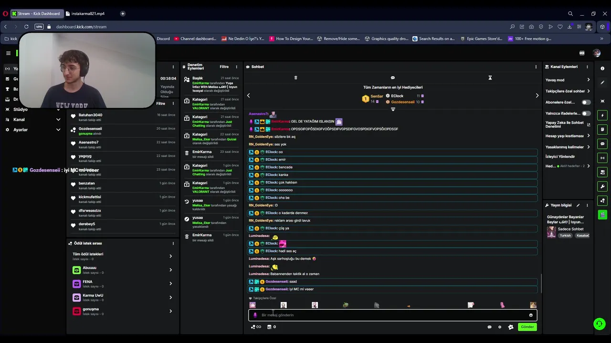Open Yasaklanmış kelimeler arrow

pos(588,147)
